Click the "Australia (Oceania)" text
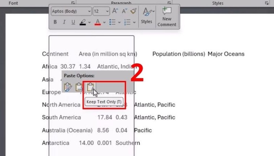Viewport: 274px width, 156px height. (x=67, y=130)
